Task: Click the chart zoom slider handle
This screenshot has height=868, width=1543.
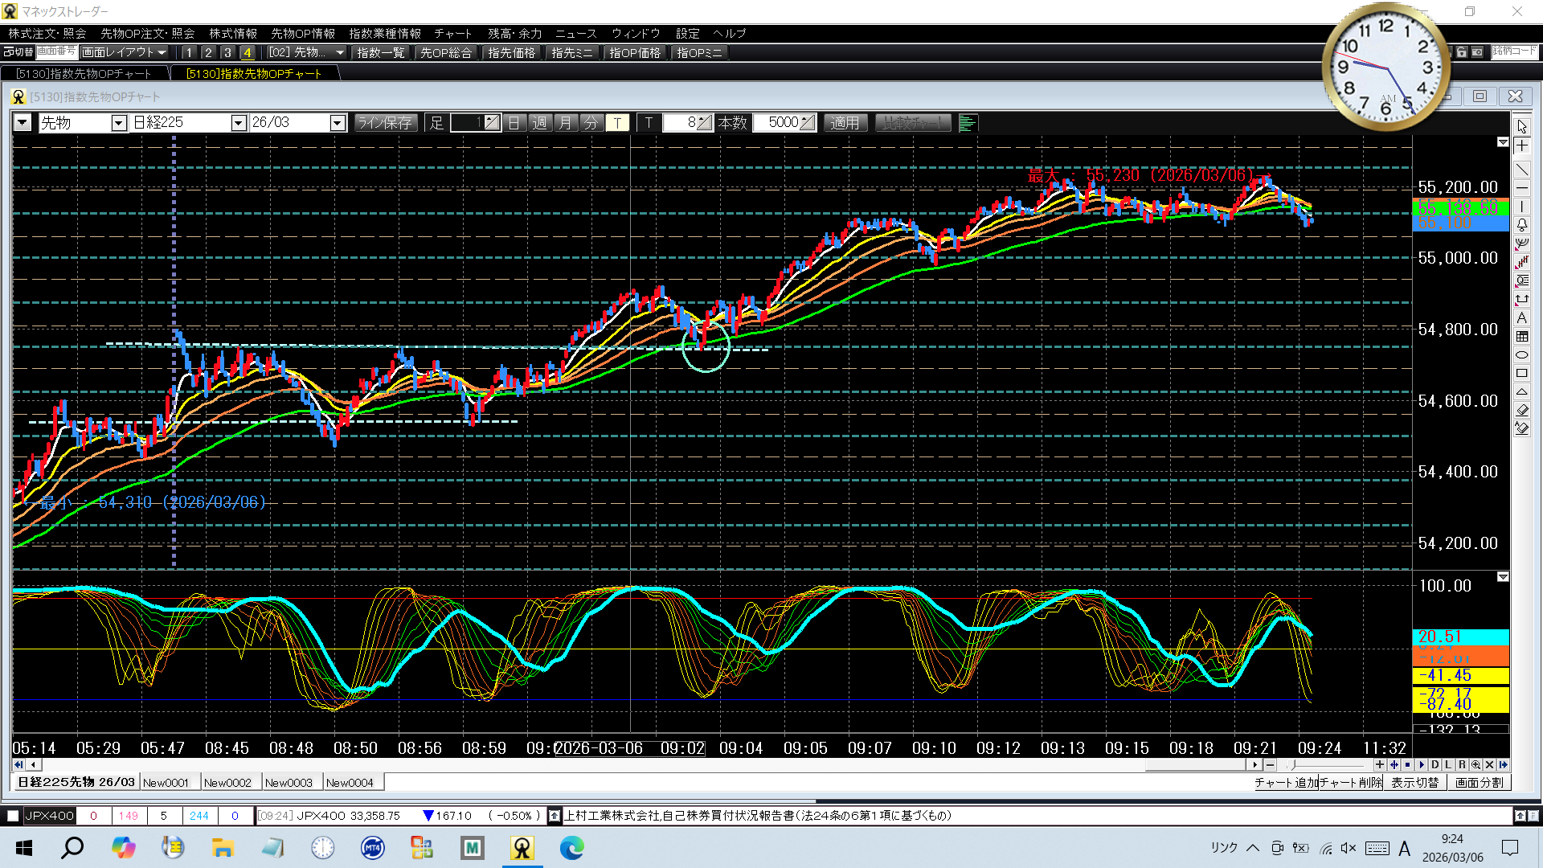Action: pos(1292,765)
